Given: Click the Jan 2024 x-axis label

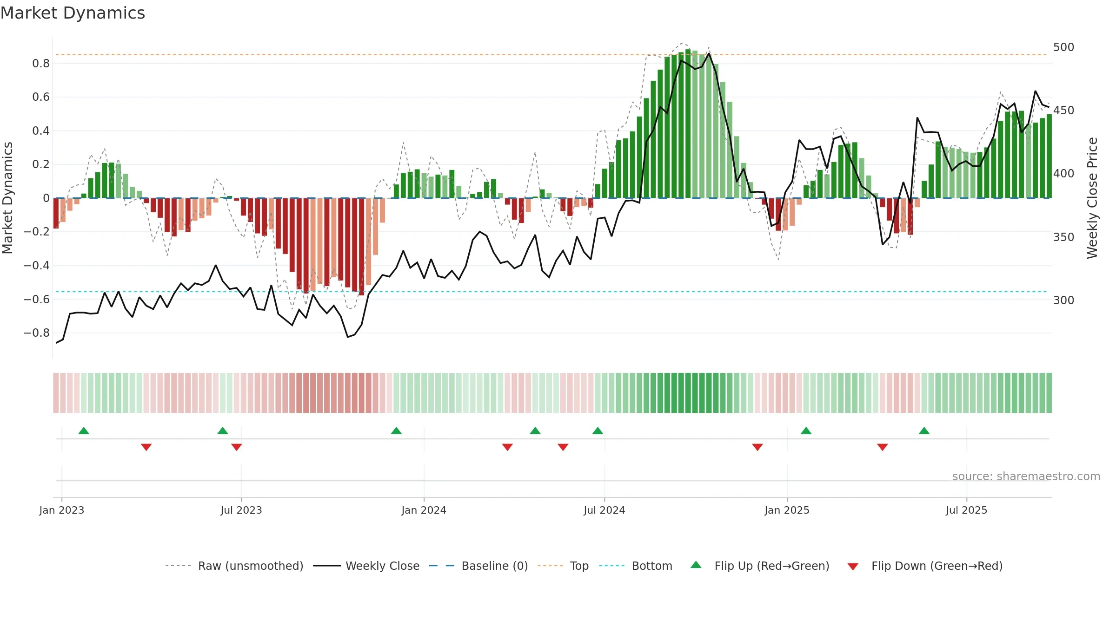Looking at the screenshot, I should (424, 510).
